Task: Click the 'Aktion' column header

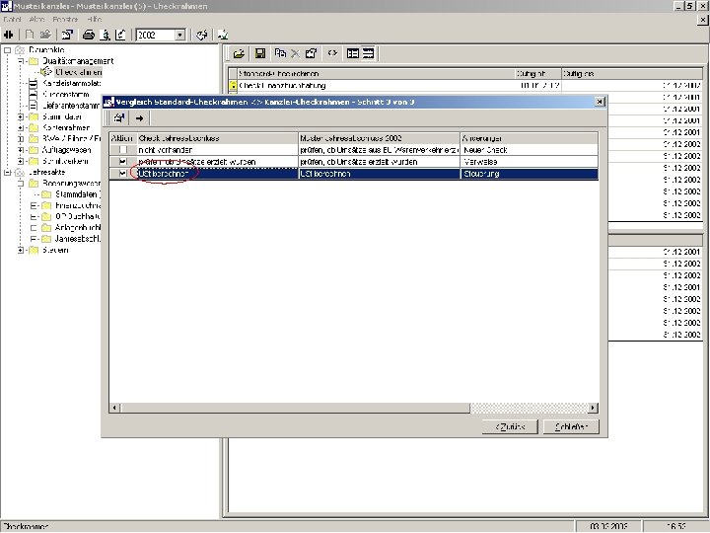Action: click(x=122, y=138)
